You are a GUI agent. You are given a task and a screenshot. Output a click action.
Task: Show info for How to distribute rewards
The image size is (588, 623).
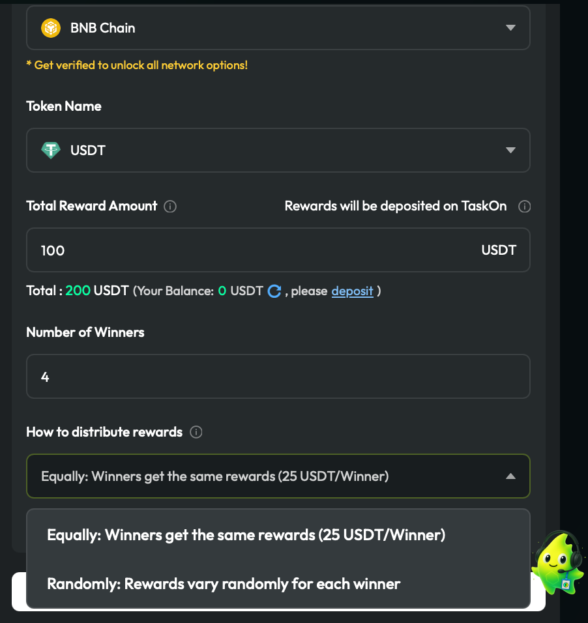click(x=196, y=432)
